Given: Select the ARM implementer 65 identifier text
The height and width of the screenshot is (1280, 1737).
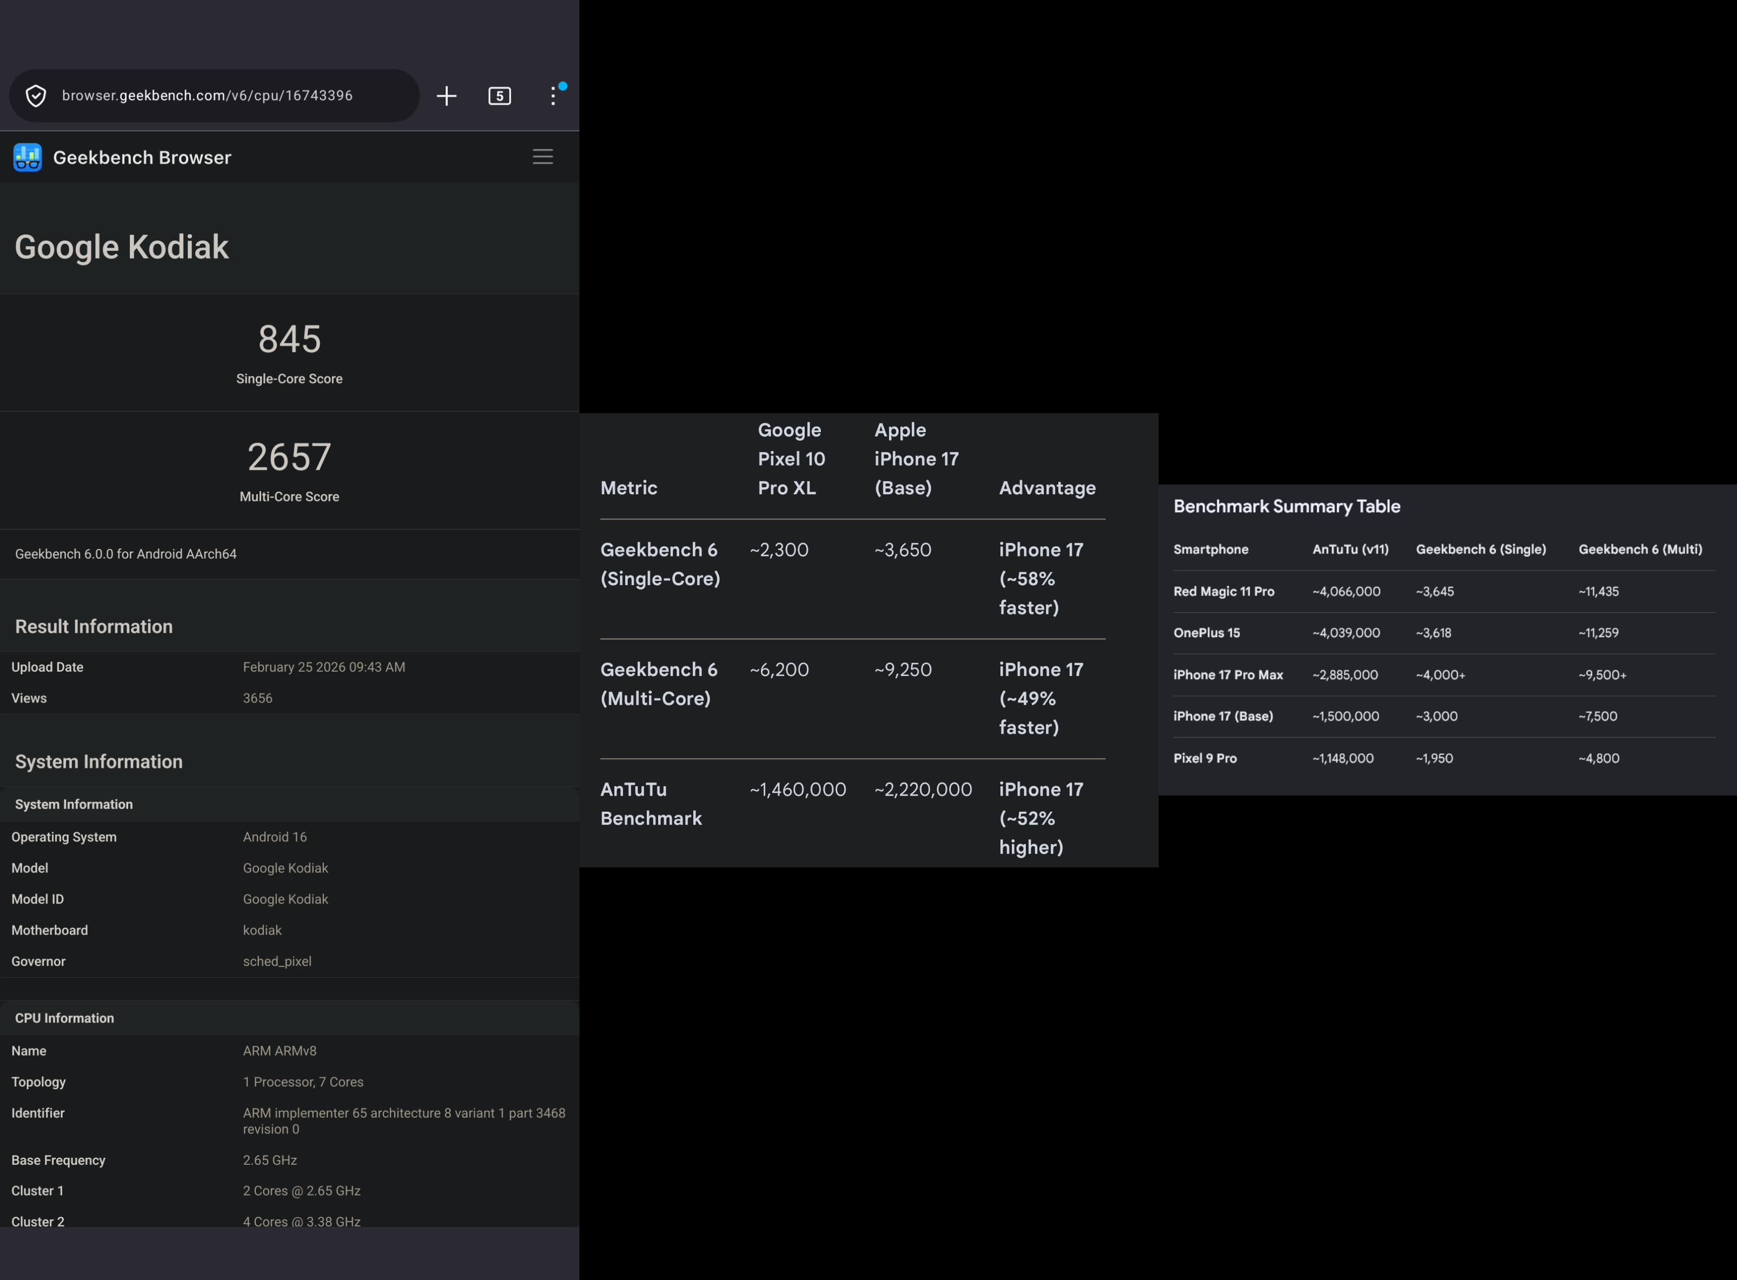Looking at the screenshot, I should [x=405, y=1121].
